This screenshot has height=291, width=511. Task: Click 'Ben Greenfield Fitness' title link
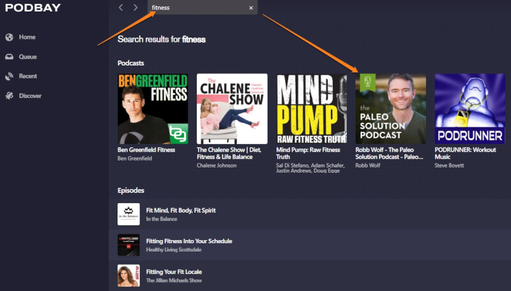146,150
